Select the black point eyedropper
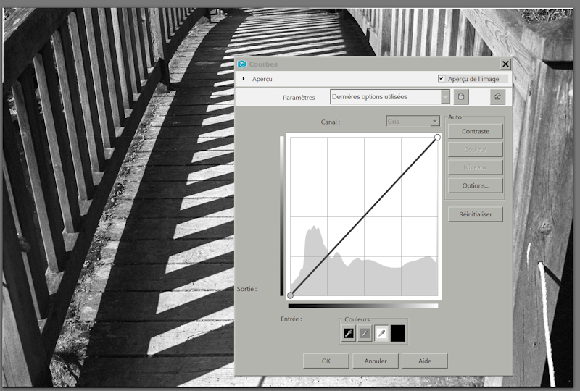 pos(349,333)
